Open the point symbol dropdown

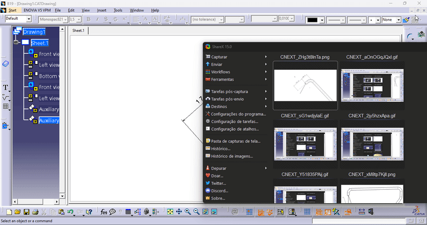pyautogui.click(x=378, y=20)
